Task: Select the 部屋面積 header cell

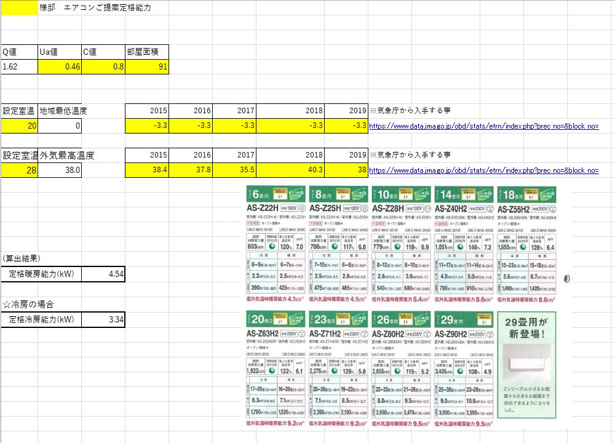Action: [x=147, y=52]
